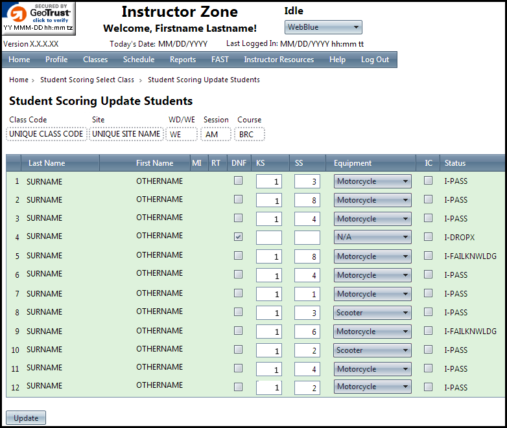
Task: Open the Scooter Equipment dropdown for student 8
Action: pos(373,312)
